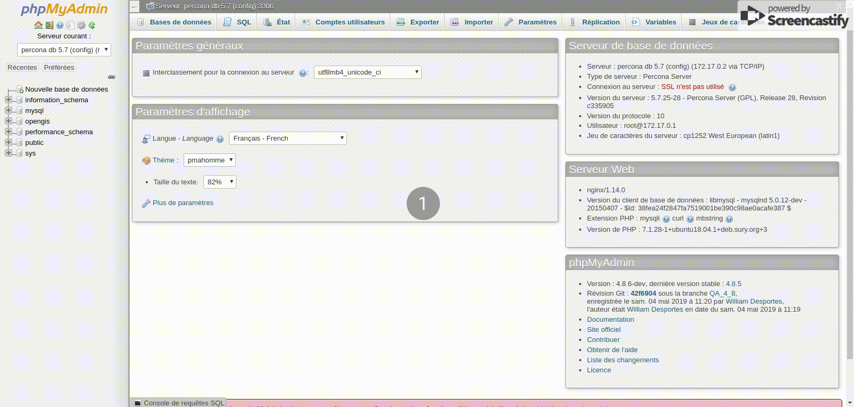The width and height of the screenshot is (854, 407).
Task: Select the performance_schema database name
Action: (x=59, y=132)
